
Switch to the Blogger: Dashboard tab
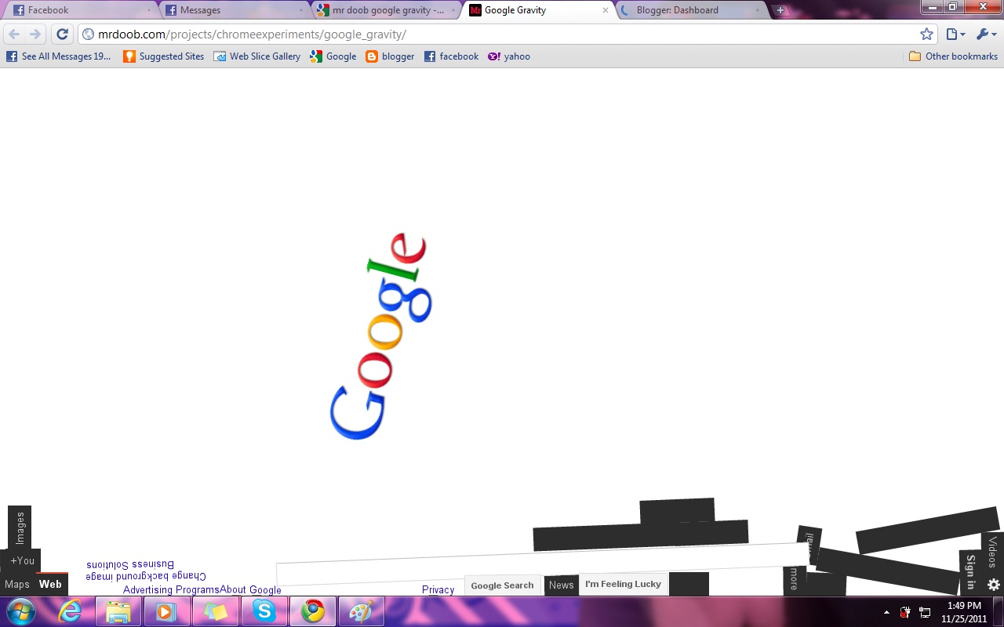690,10
